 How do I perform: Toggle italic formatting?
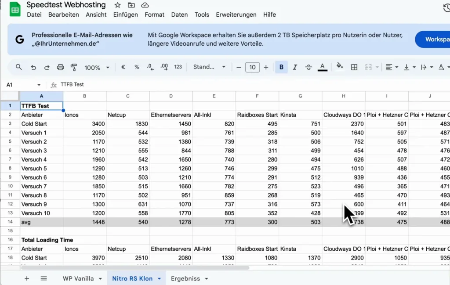click(295, 67)
